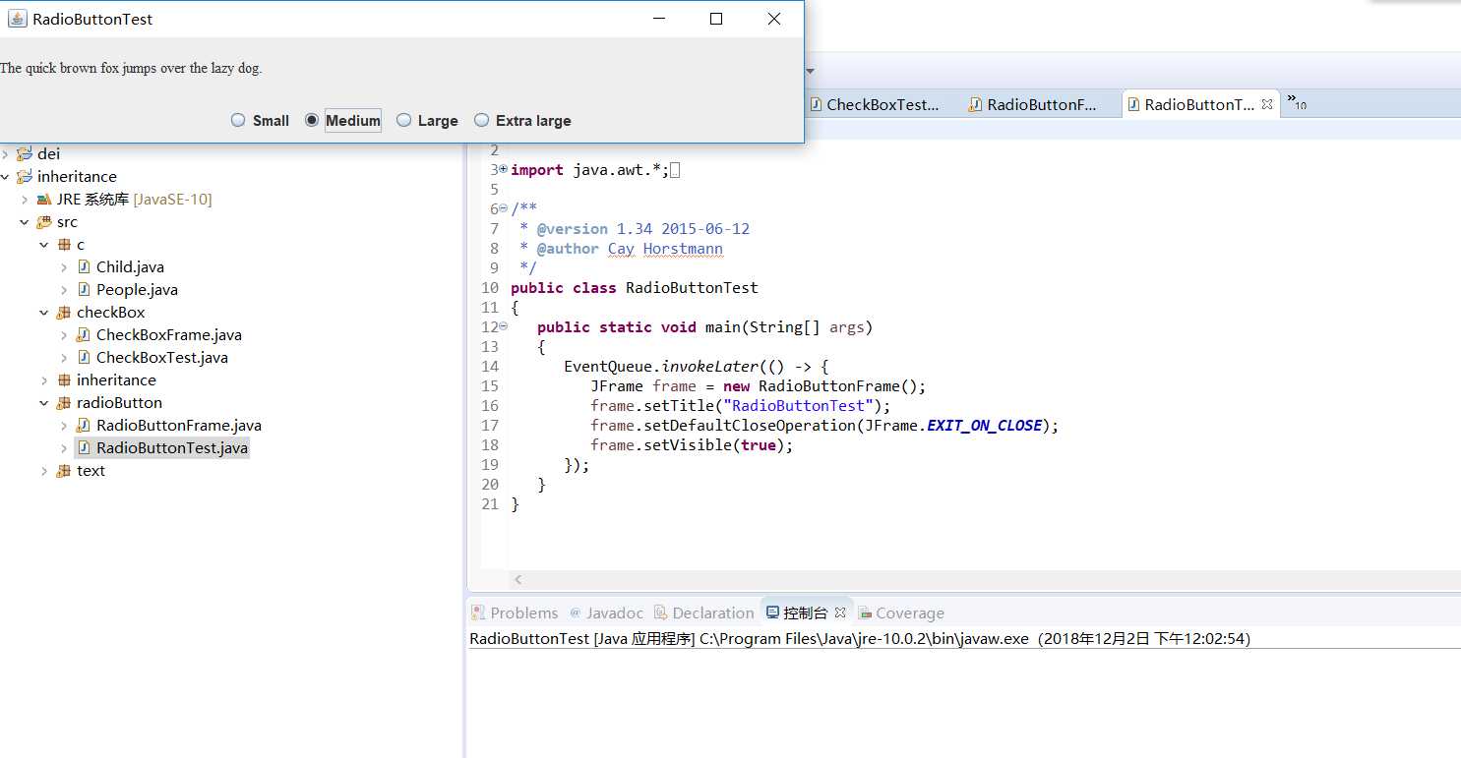This screenshot has width=1461, height=758.
Task: Open the toolbar dropdown arrow above editor tabs
Action: [x=811, y=71]
